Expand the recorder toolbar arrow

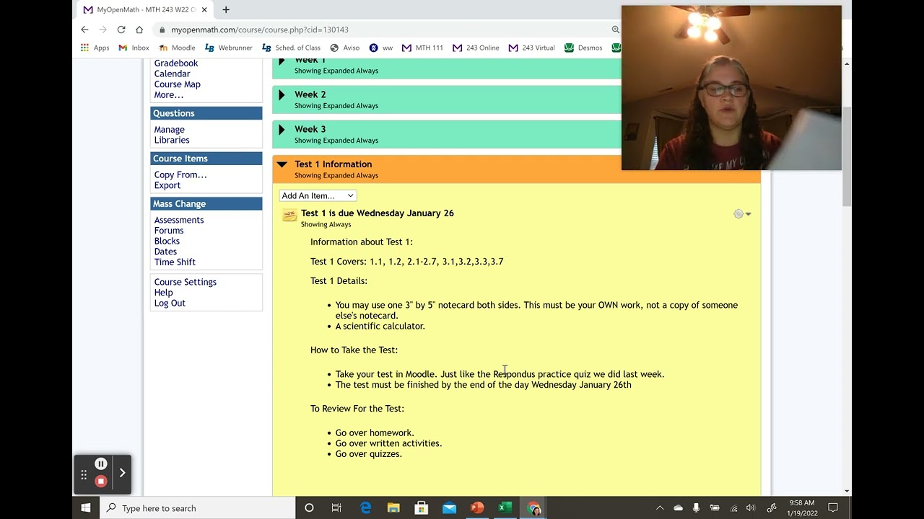tap(122, 473)
